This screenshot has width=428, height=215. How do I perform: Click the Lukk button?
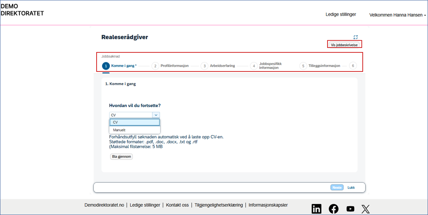click(351, 187)
